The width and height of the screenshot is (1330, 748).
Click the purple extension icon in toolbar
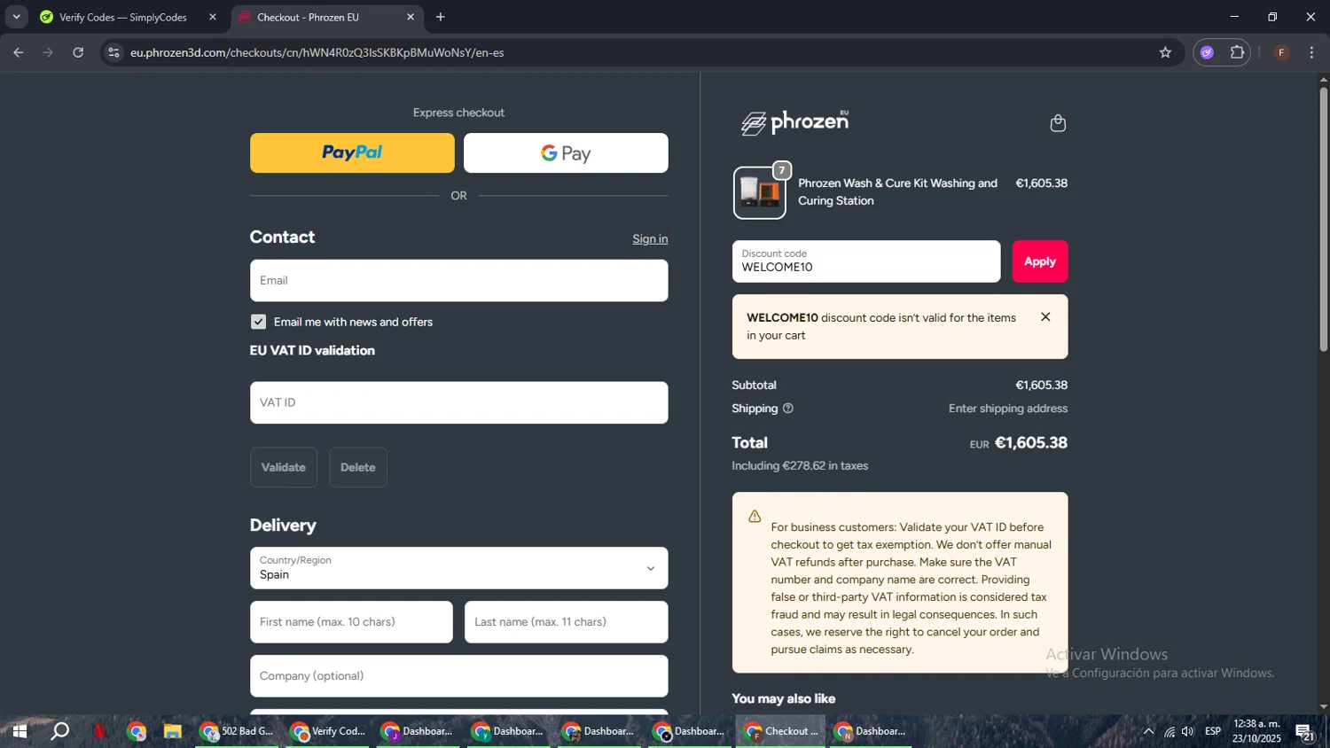pyautogui.click(x=1207, y=52)
